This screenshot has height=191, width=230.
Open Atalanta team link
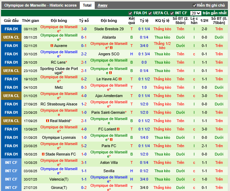click(x=109, y=37)
